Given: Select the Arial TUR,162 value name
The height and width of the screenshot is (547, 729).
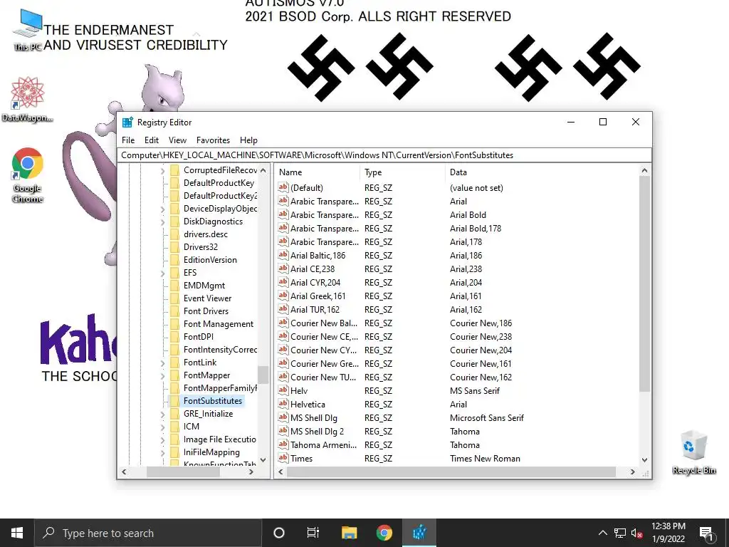Looking at the screenshot, I should [x=315, y=309].
